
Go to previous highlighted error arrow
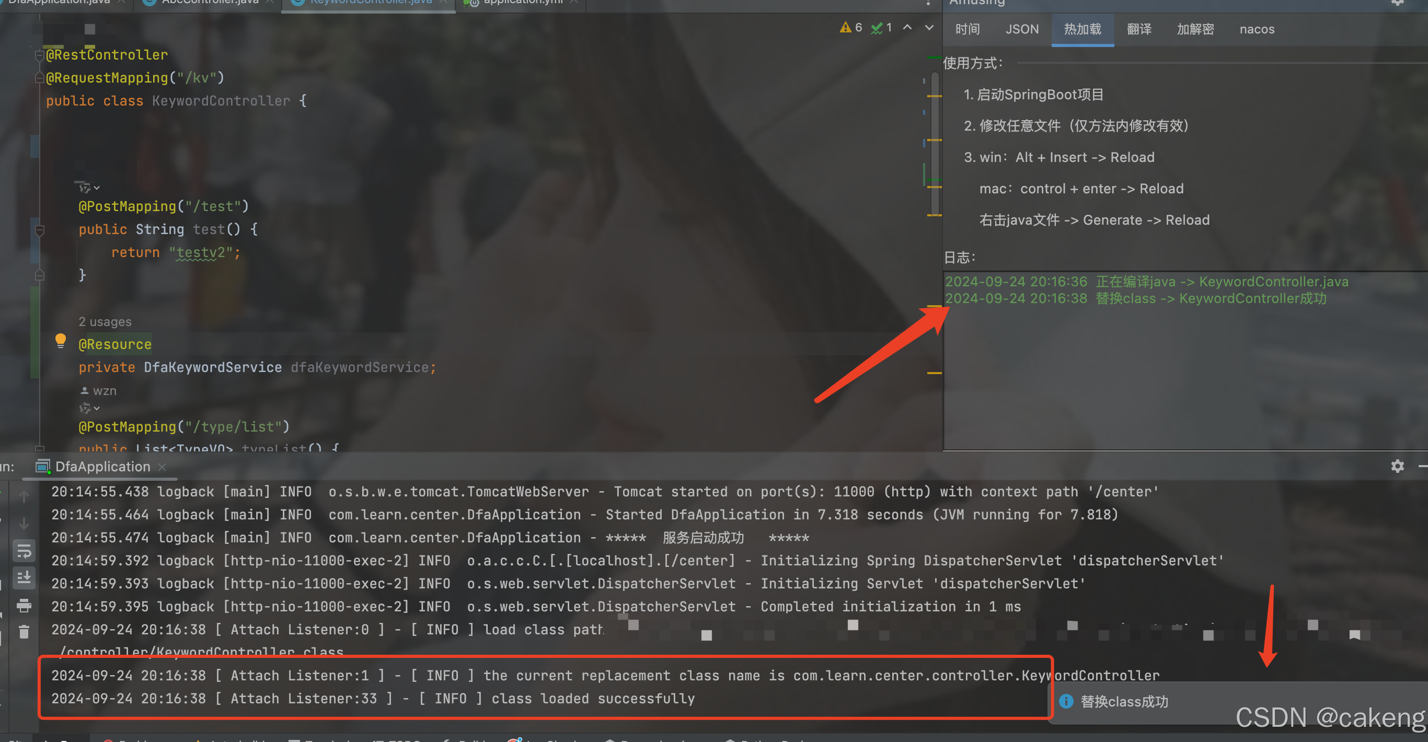pos(907,28)
